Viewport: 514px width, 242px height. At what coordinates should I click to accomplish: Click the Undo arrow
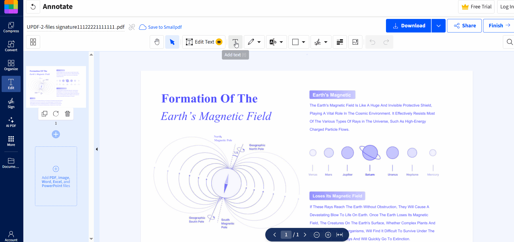pyautogui.click(x=372, y=42)
